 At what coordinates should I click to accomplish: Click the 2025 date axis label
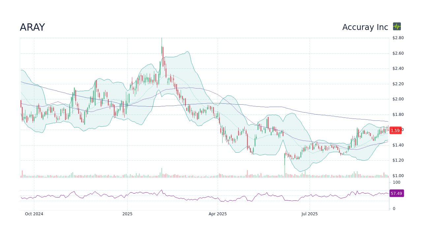click(128, 214)
